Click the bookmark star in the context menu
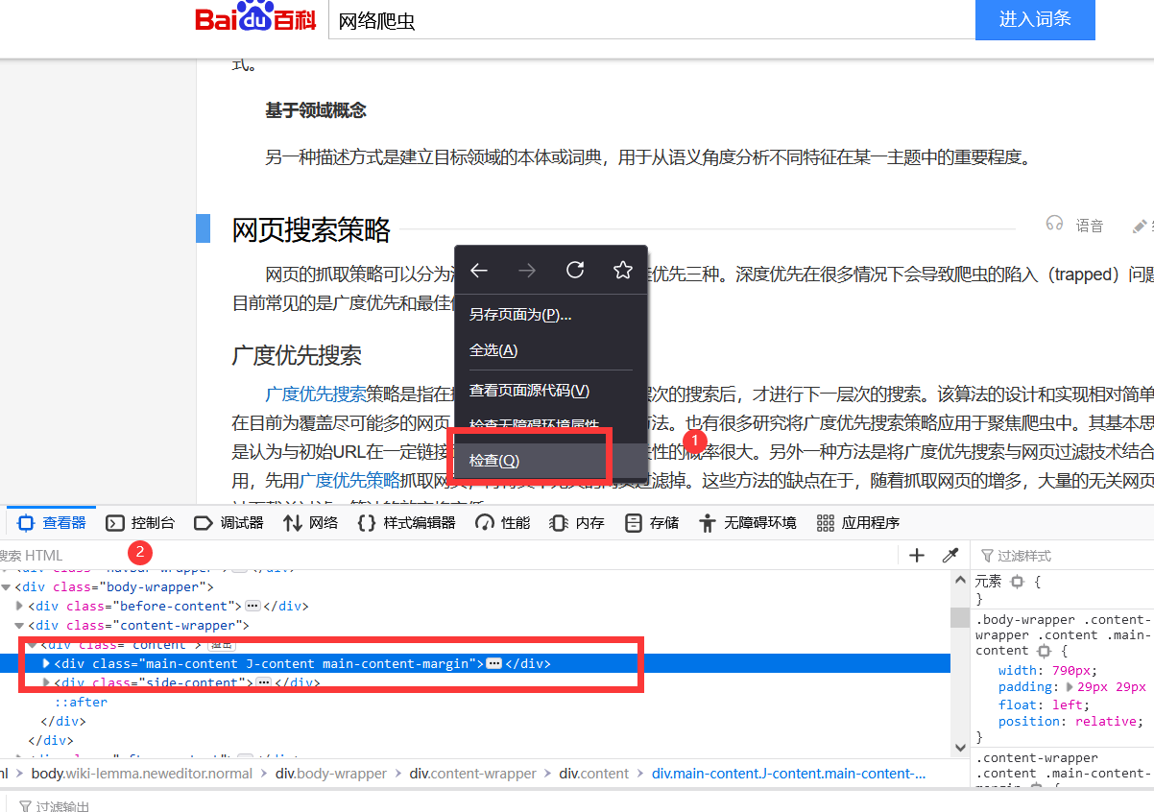The image size is (1154, 812). tap(623, 271)
